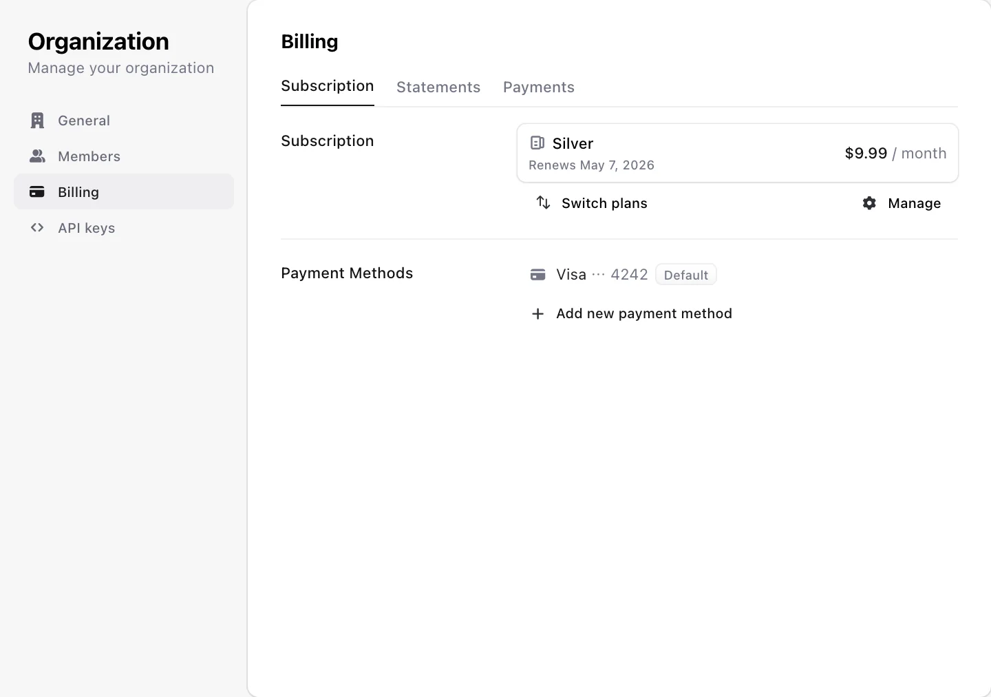
Task: Click the General building icon
Action: click(x=37, y=121)
